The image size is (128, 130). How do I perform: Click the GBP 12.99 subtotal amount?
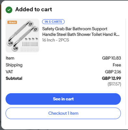point(111,78)
